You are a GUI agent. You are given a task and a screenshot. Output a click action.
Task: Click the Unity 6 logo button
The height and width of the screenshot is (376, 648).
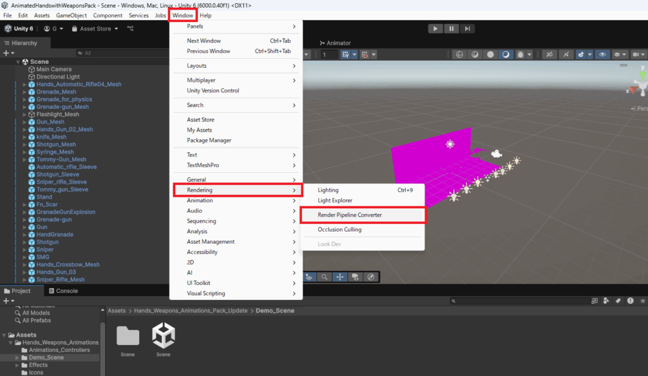pos(18,28)
